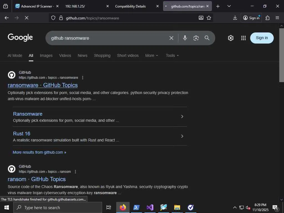Click the install/save page icon in address bar

point(201,18)
